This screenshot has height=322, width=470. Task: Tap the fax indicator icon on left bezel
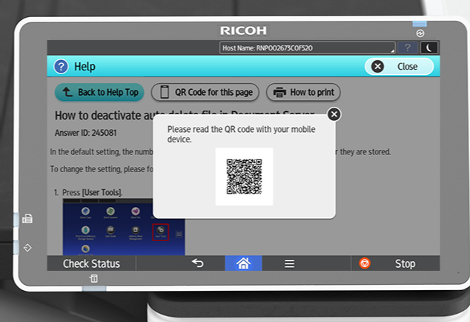[27, 219]
